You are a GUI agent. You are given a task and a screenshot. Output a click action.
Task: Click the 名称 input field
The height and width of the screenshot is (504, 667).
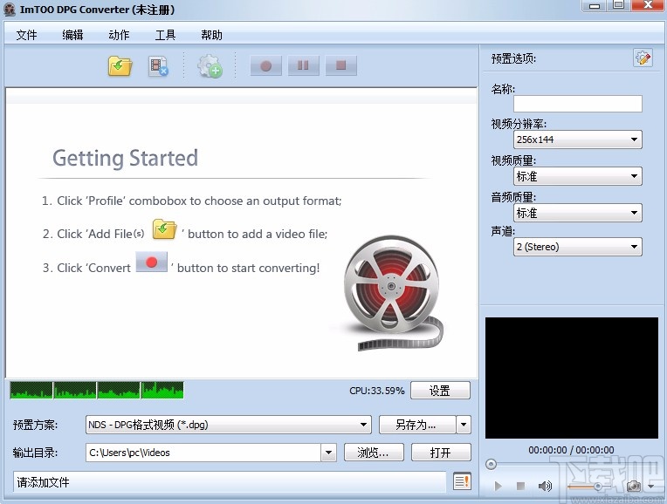(578, 104)
